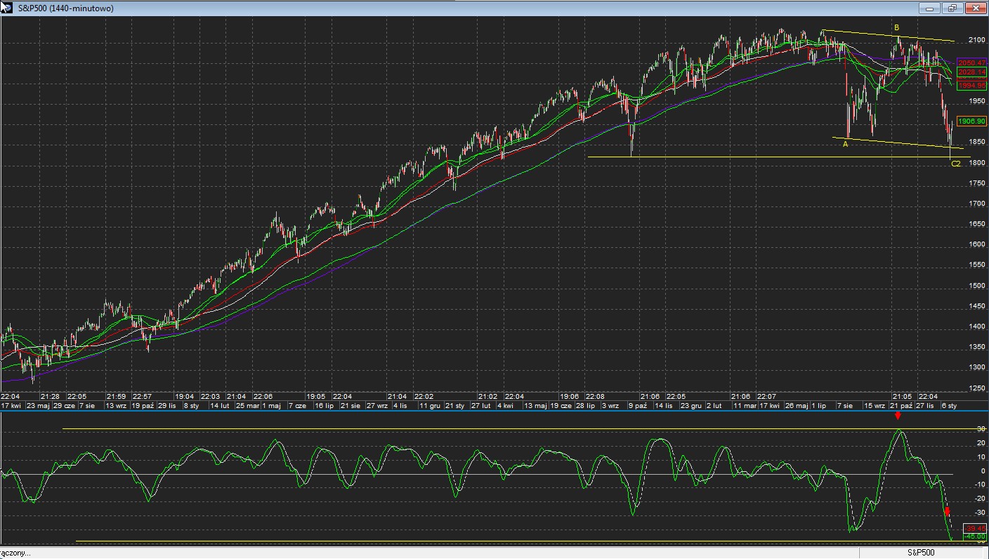
Task: Select the yellow wave label B
Action: (896, 28)
